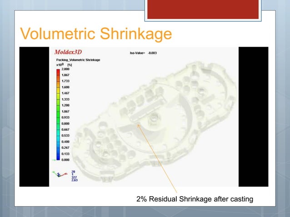Click the 1.067 legend value label
290x217 pixels.
pyautogui.click(x=65, y=111)
